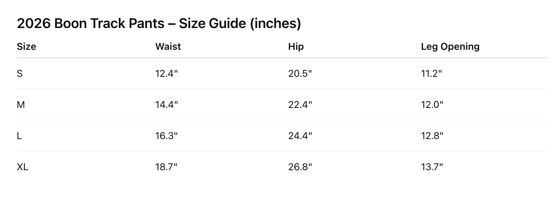
Task: Click the 18.7" waist value for XL
Action: tap(166, 167)
